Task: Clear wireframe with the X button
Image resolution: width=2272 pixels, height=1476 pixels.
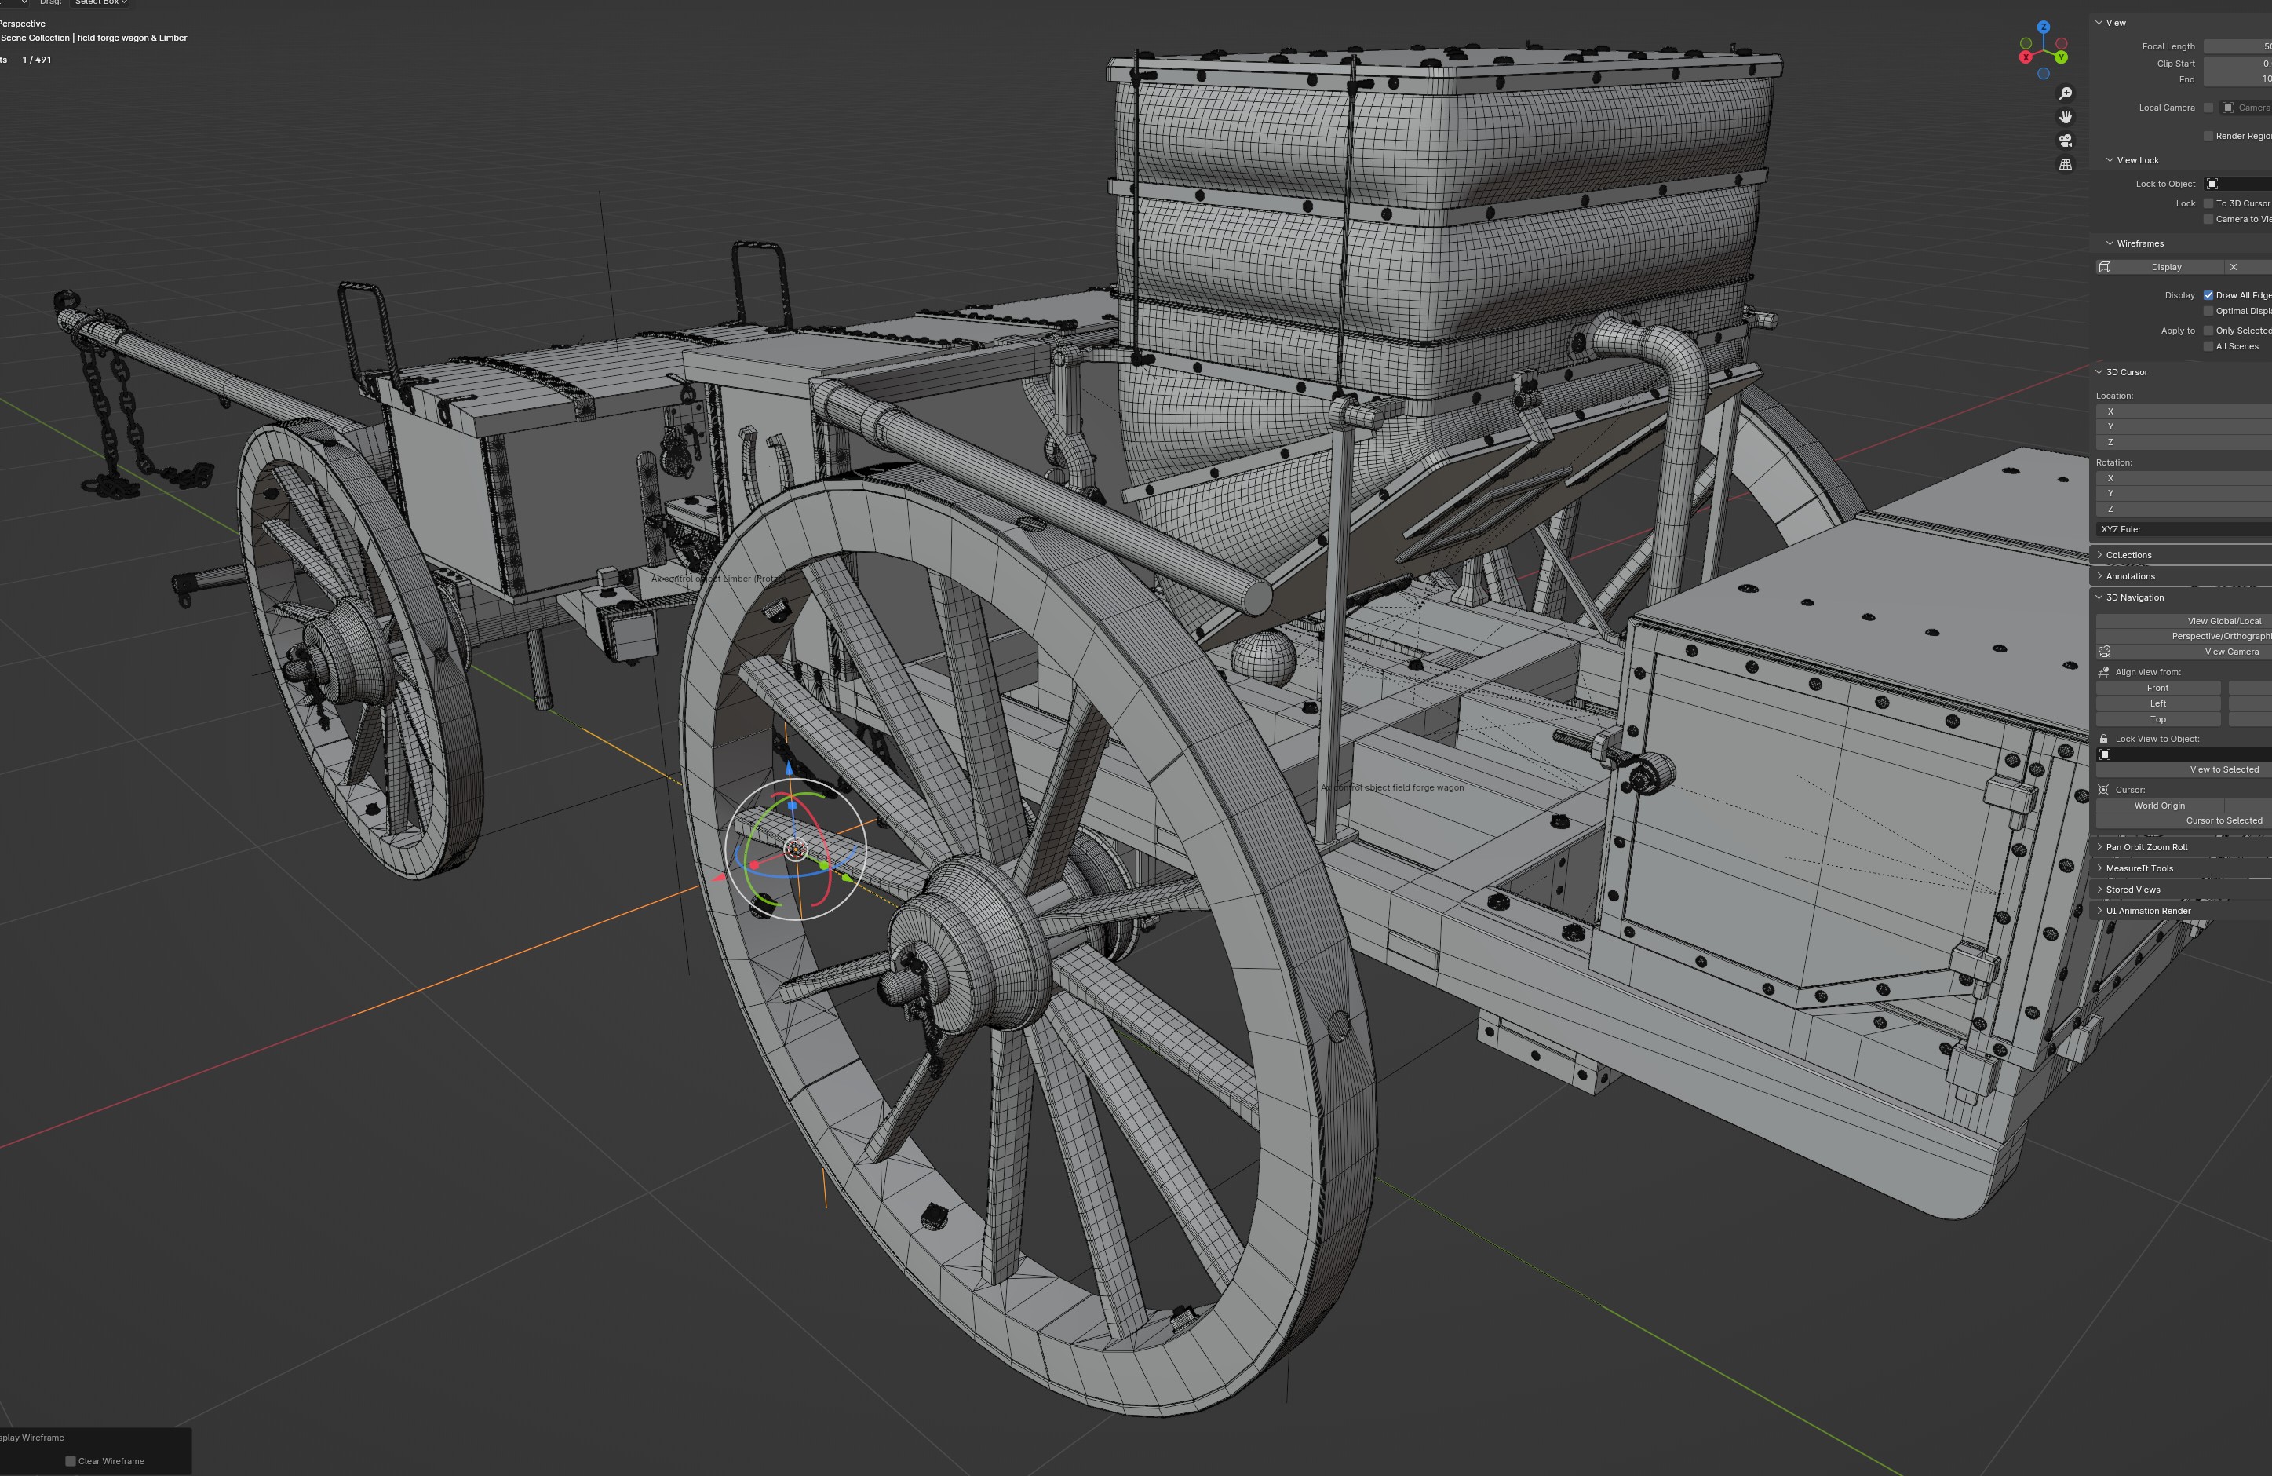Action: click(x=2233, y=267)
